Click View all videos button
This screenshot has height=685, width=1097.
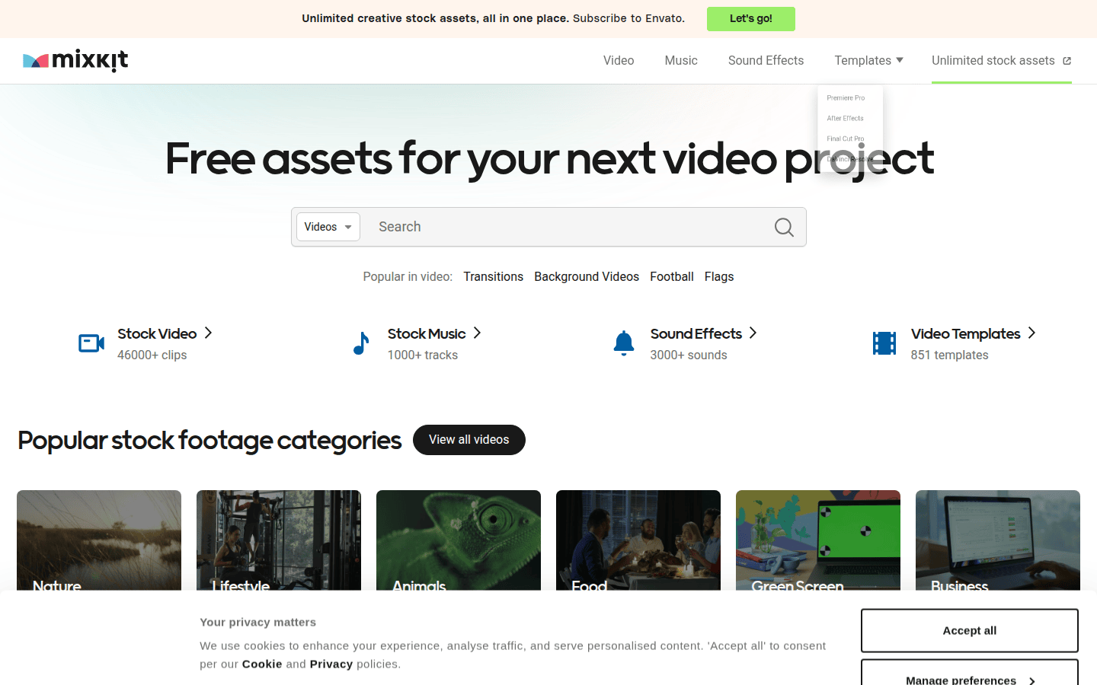(x=469, y=440)
